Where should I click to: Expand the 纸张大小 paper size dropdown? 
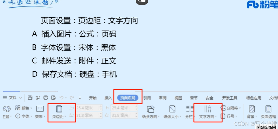172,117
